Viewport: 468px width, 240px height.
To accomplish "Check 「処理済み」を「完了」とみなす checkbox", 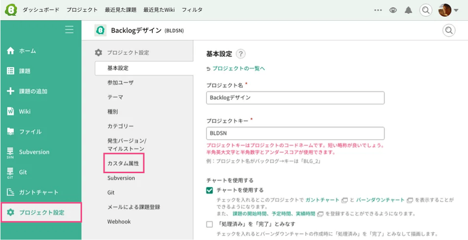I will (210, 224).
